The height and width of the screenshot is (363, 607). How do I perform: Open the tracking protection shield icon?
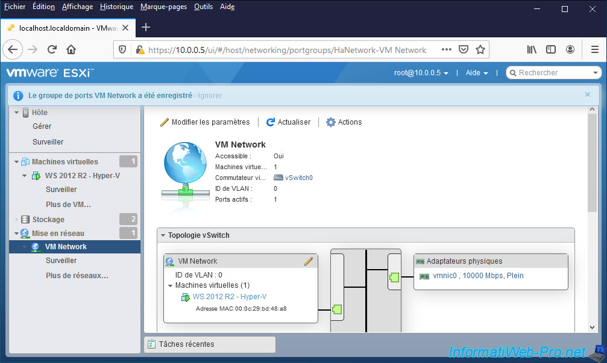click(x=122, y=49)
